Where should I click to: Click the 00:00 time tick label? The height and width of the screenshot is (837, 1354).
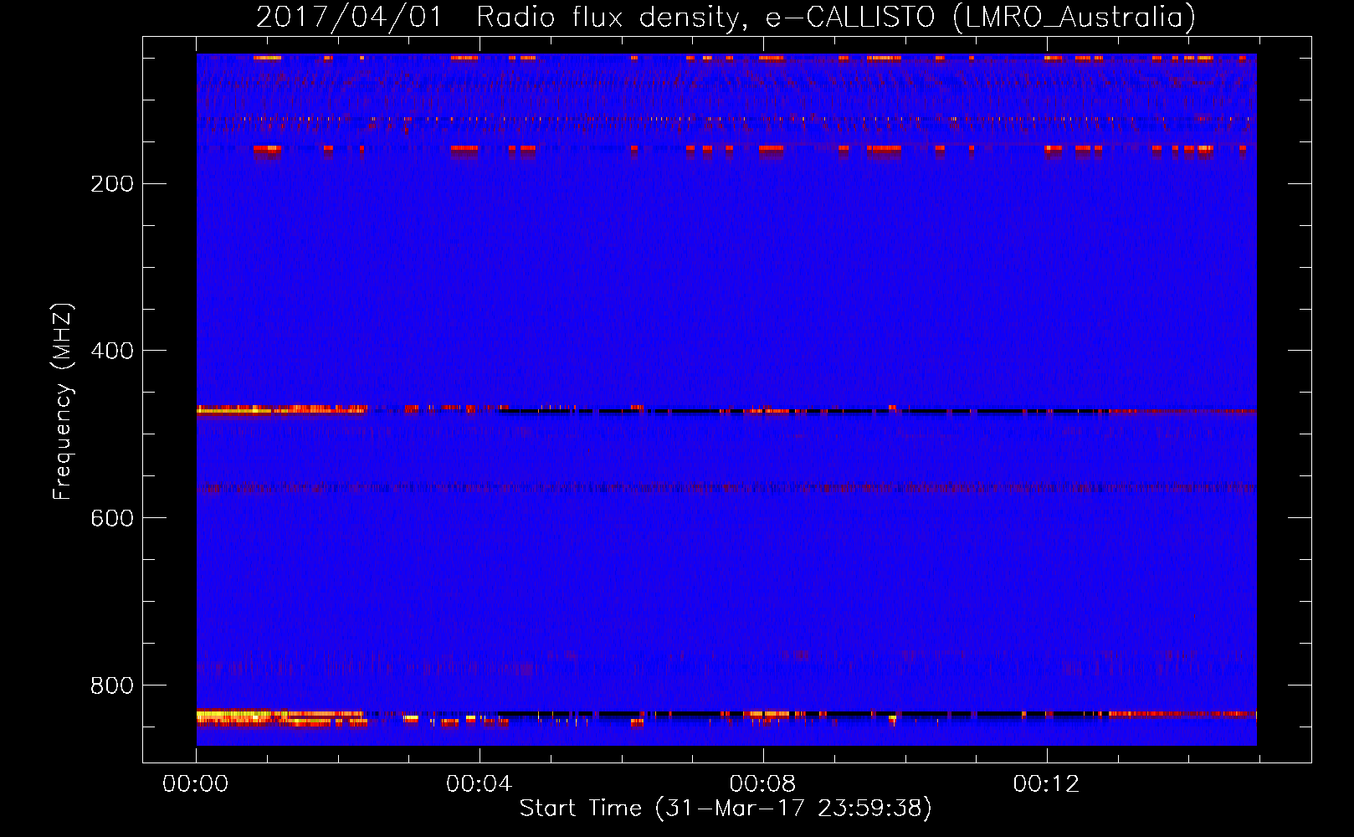click(x=196, y=784)
